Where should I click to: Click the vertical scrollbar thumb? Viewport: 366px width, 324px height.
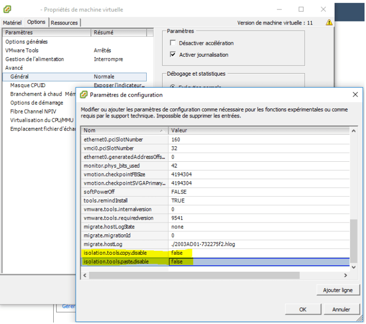tap(354, 241)
